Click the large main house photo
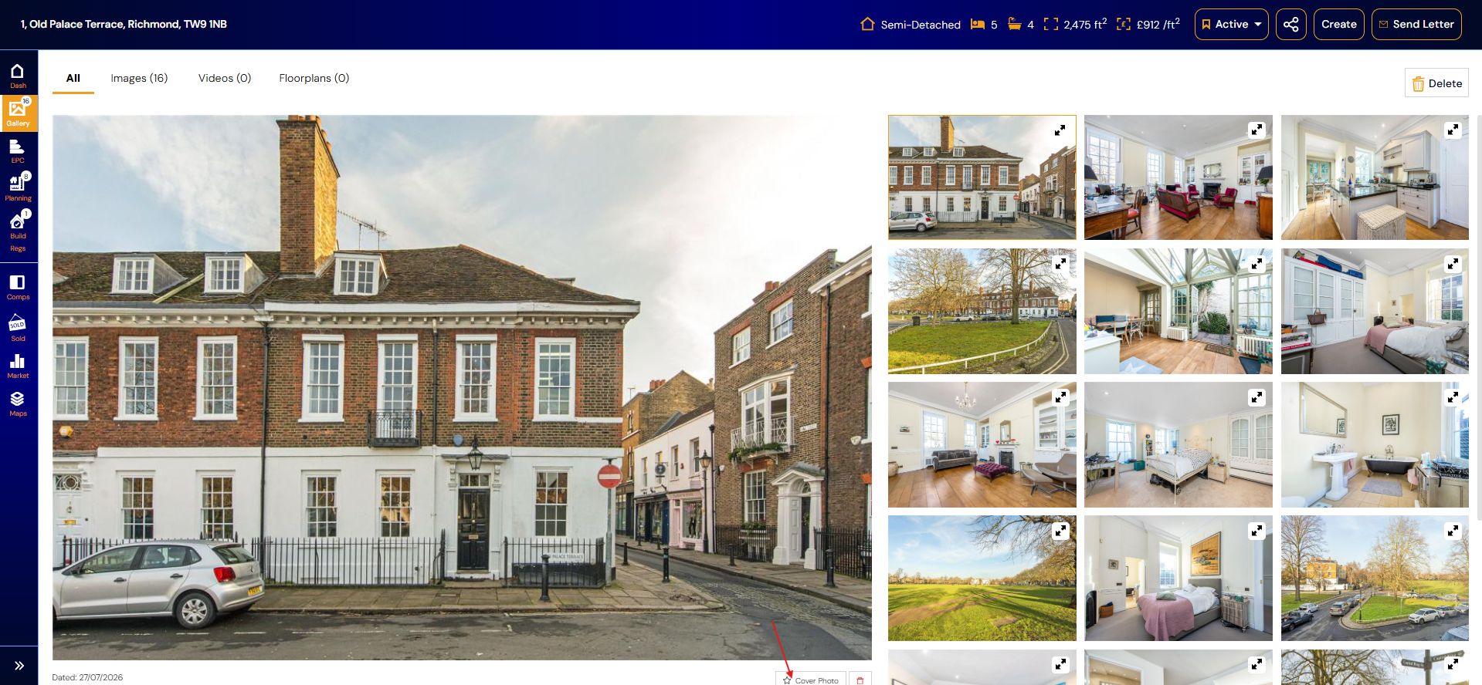The width and height of the screenshot is (1482, 685). 462,387
